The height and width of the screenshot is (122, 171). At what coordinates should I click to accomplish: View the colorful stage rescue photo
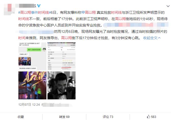pyautogui.click(x=32, y=85)
